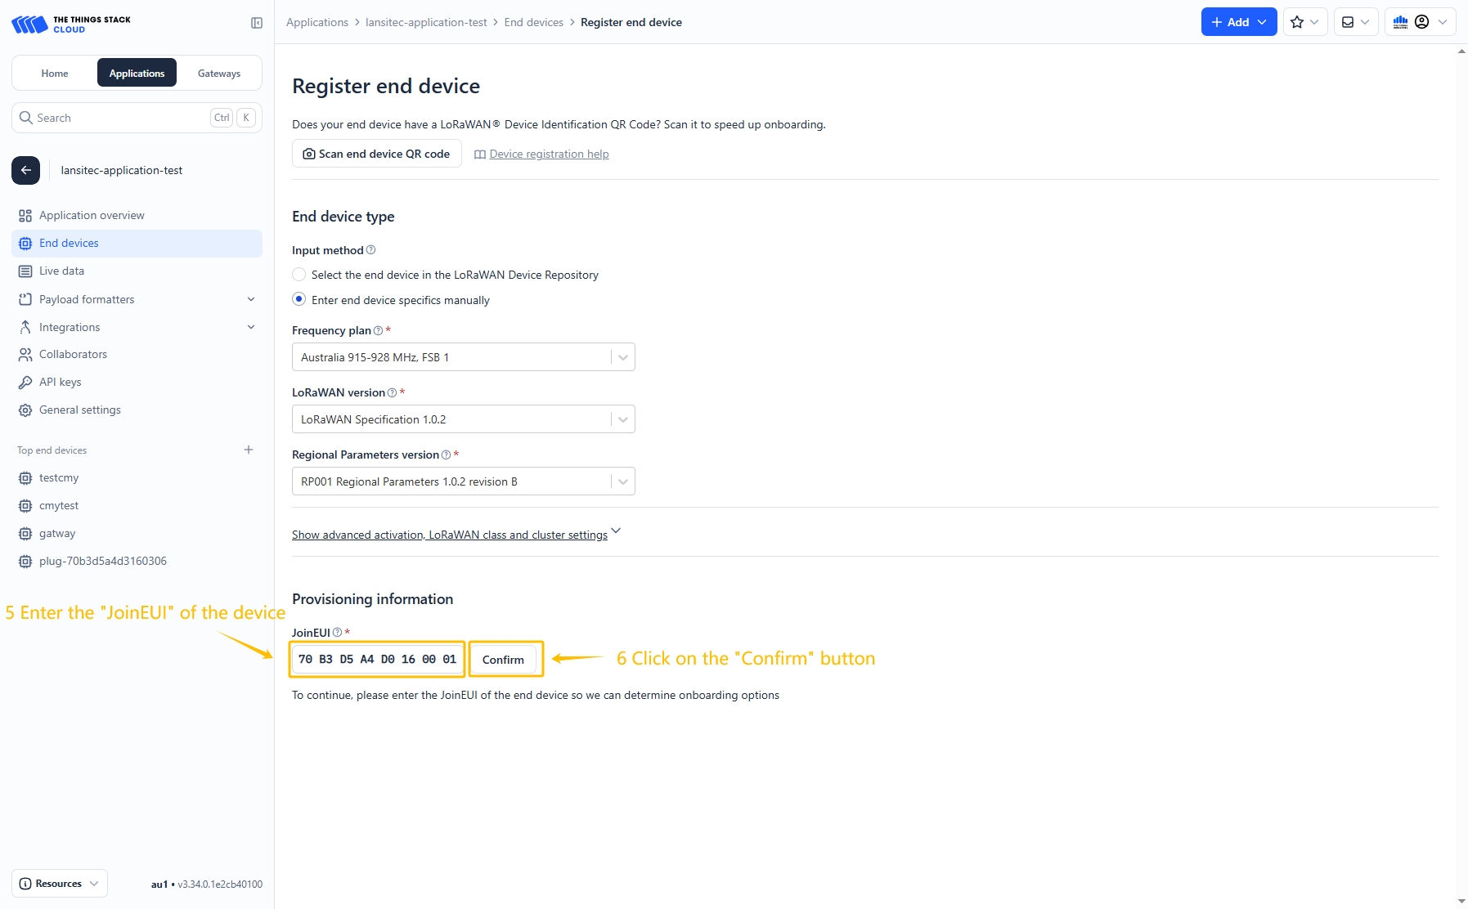Screen dimensions: 1468x909
Task: Open the inbox notifications icon
Action: (1355, 22)
